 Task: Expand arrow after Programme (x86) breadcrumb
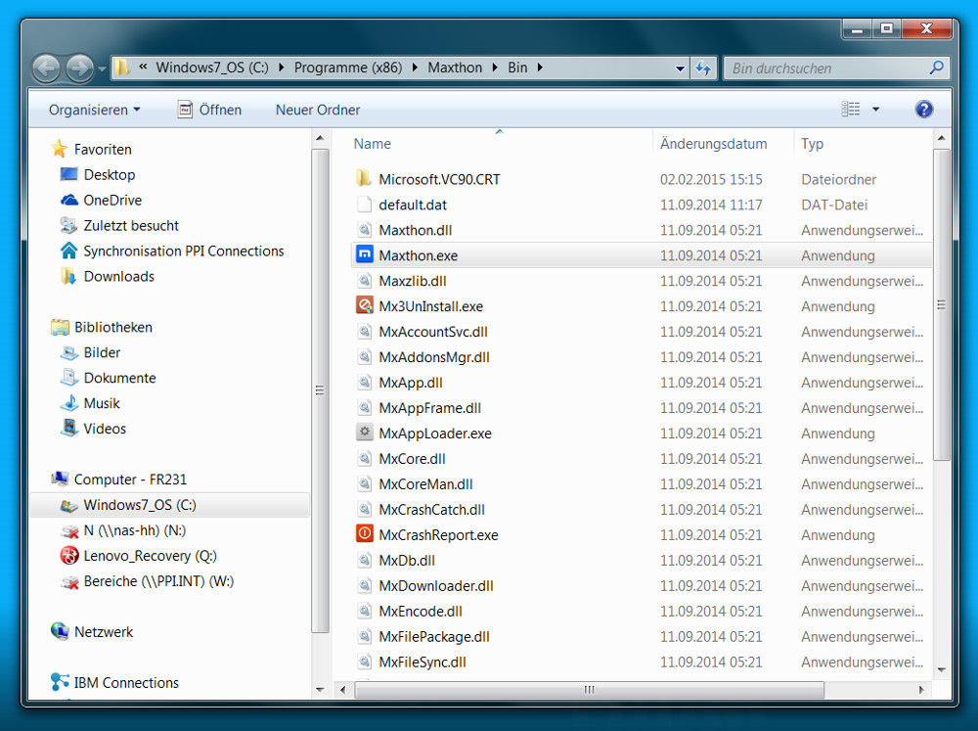click(415, 68)
